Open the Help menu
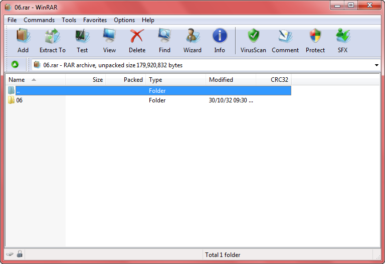Screen dimensions: 385x264 coord(148,20)
